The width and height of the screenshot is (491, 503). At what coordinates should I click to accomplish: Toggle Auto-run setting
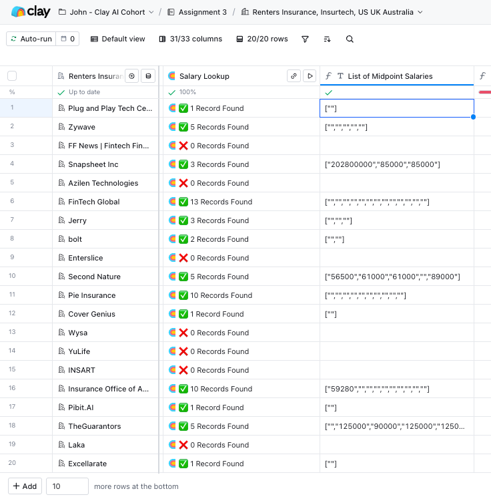tap(31, 39)
